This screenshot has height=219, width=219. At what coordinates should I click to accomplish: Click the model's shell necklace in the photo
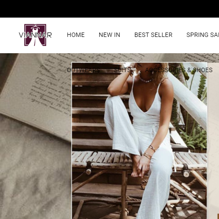[x=146, y=80]
